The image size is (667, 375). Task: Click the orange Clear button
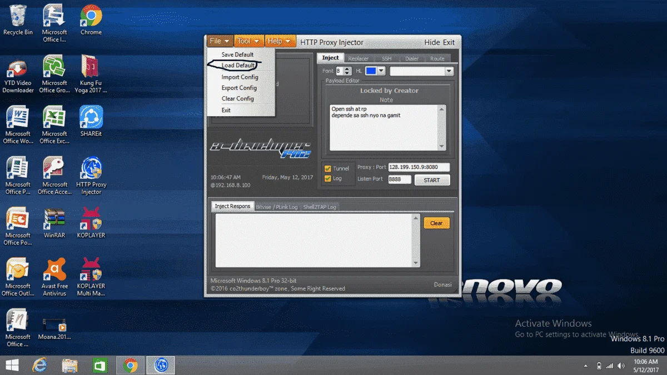[x=436, y=223]
